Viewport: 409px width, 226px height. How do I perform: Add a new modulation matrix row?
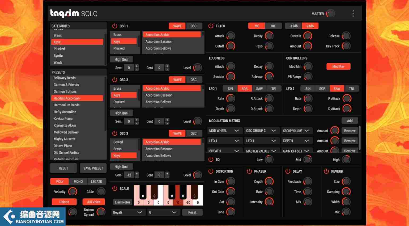(x=350, y=121)
